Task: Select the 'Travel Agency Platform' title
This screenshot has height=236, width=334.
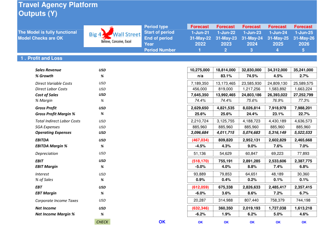Action: tap(58, 5)
